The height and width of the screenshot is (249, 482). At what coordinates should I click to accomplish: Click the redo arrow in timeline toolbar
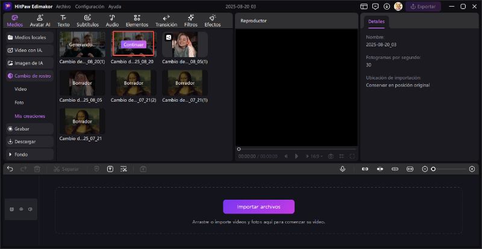click(x=23, y=169)
